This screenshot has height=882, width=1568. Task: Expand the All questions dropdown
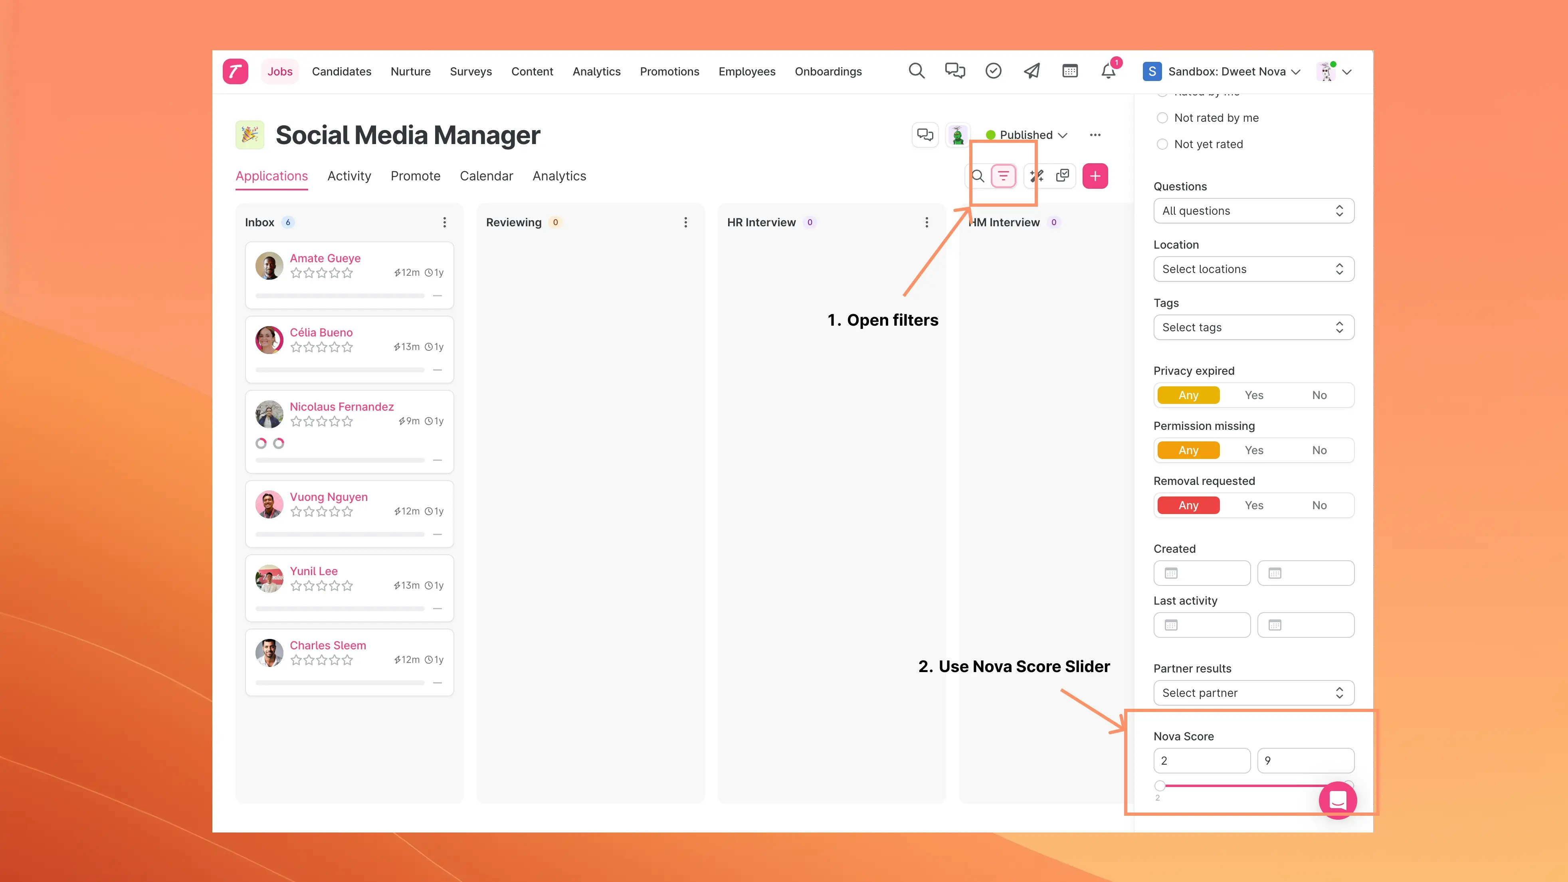coord(1253,211)
